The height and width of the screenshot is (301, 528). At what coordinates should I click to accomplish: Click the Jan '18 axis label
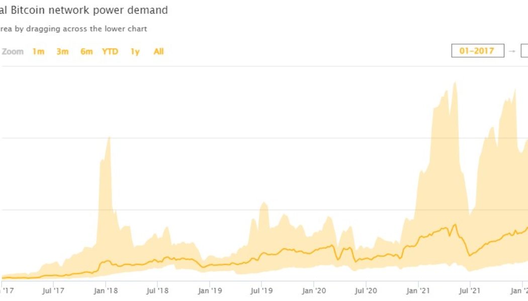point(106,290)
